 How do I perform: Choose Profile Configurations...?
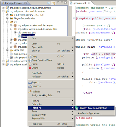pyautogui.click(x=95, y=113)
